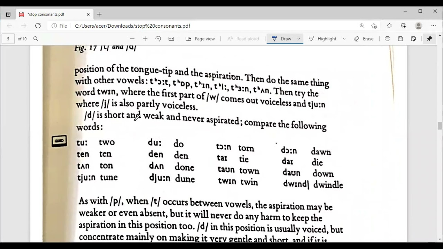Click the word 'dawn' in word list
Image resolution: width=443 pixels, height=249 pixels.
click(x=321, y=152)
